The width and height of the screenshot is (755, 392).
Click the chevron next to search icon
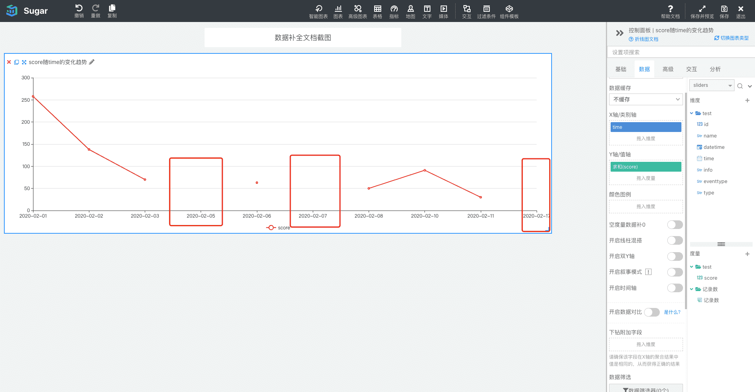coord(750,86)
